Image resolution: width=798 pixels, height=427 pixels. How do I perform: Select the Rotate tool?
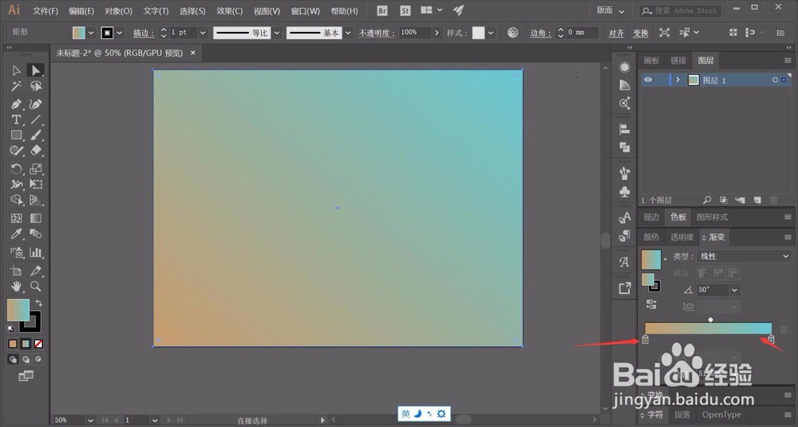point(16,169)
